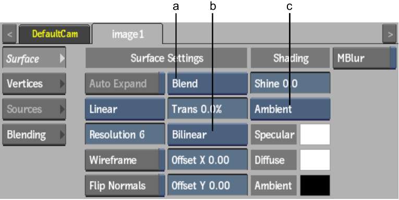Click the Trans 0.0% field
399x200 pixels.
208,109
